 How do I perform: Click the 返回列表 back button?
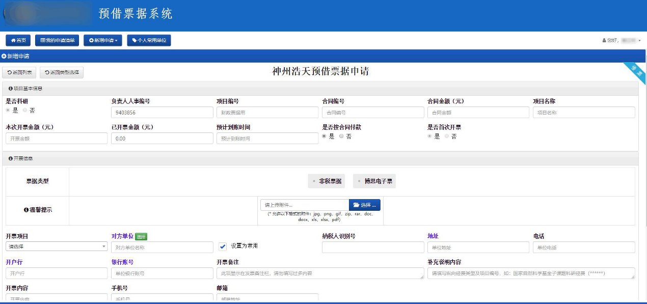(x=19, y=72)
